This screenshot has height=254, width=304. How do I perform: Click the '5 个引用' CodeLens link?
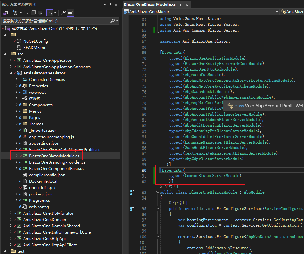[169, 187]
